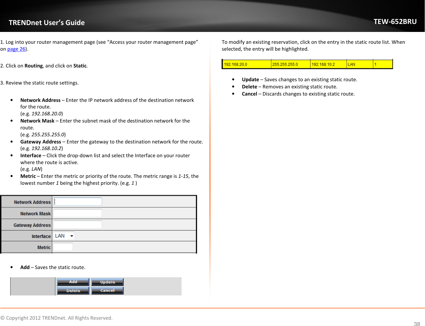The width and height of the screenshot is (425, 326).
Task: Click the Cancel button
Action: 108,290
